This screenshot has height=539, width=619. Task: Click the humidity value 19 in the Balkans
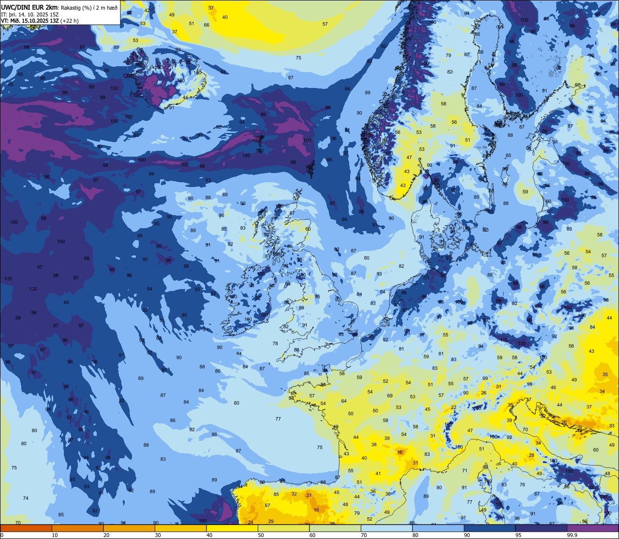click(x=579, y=430)
